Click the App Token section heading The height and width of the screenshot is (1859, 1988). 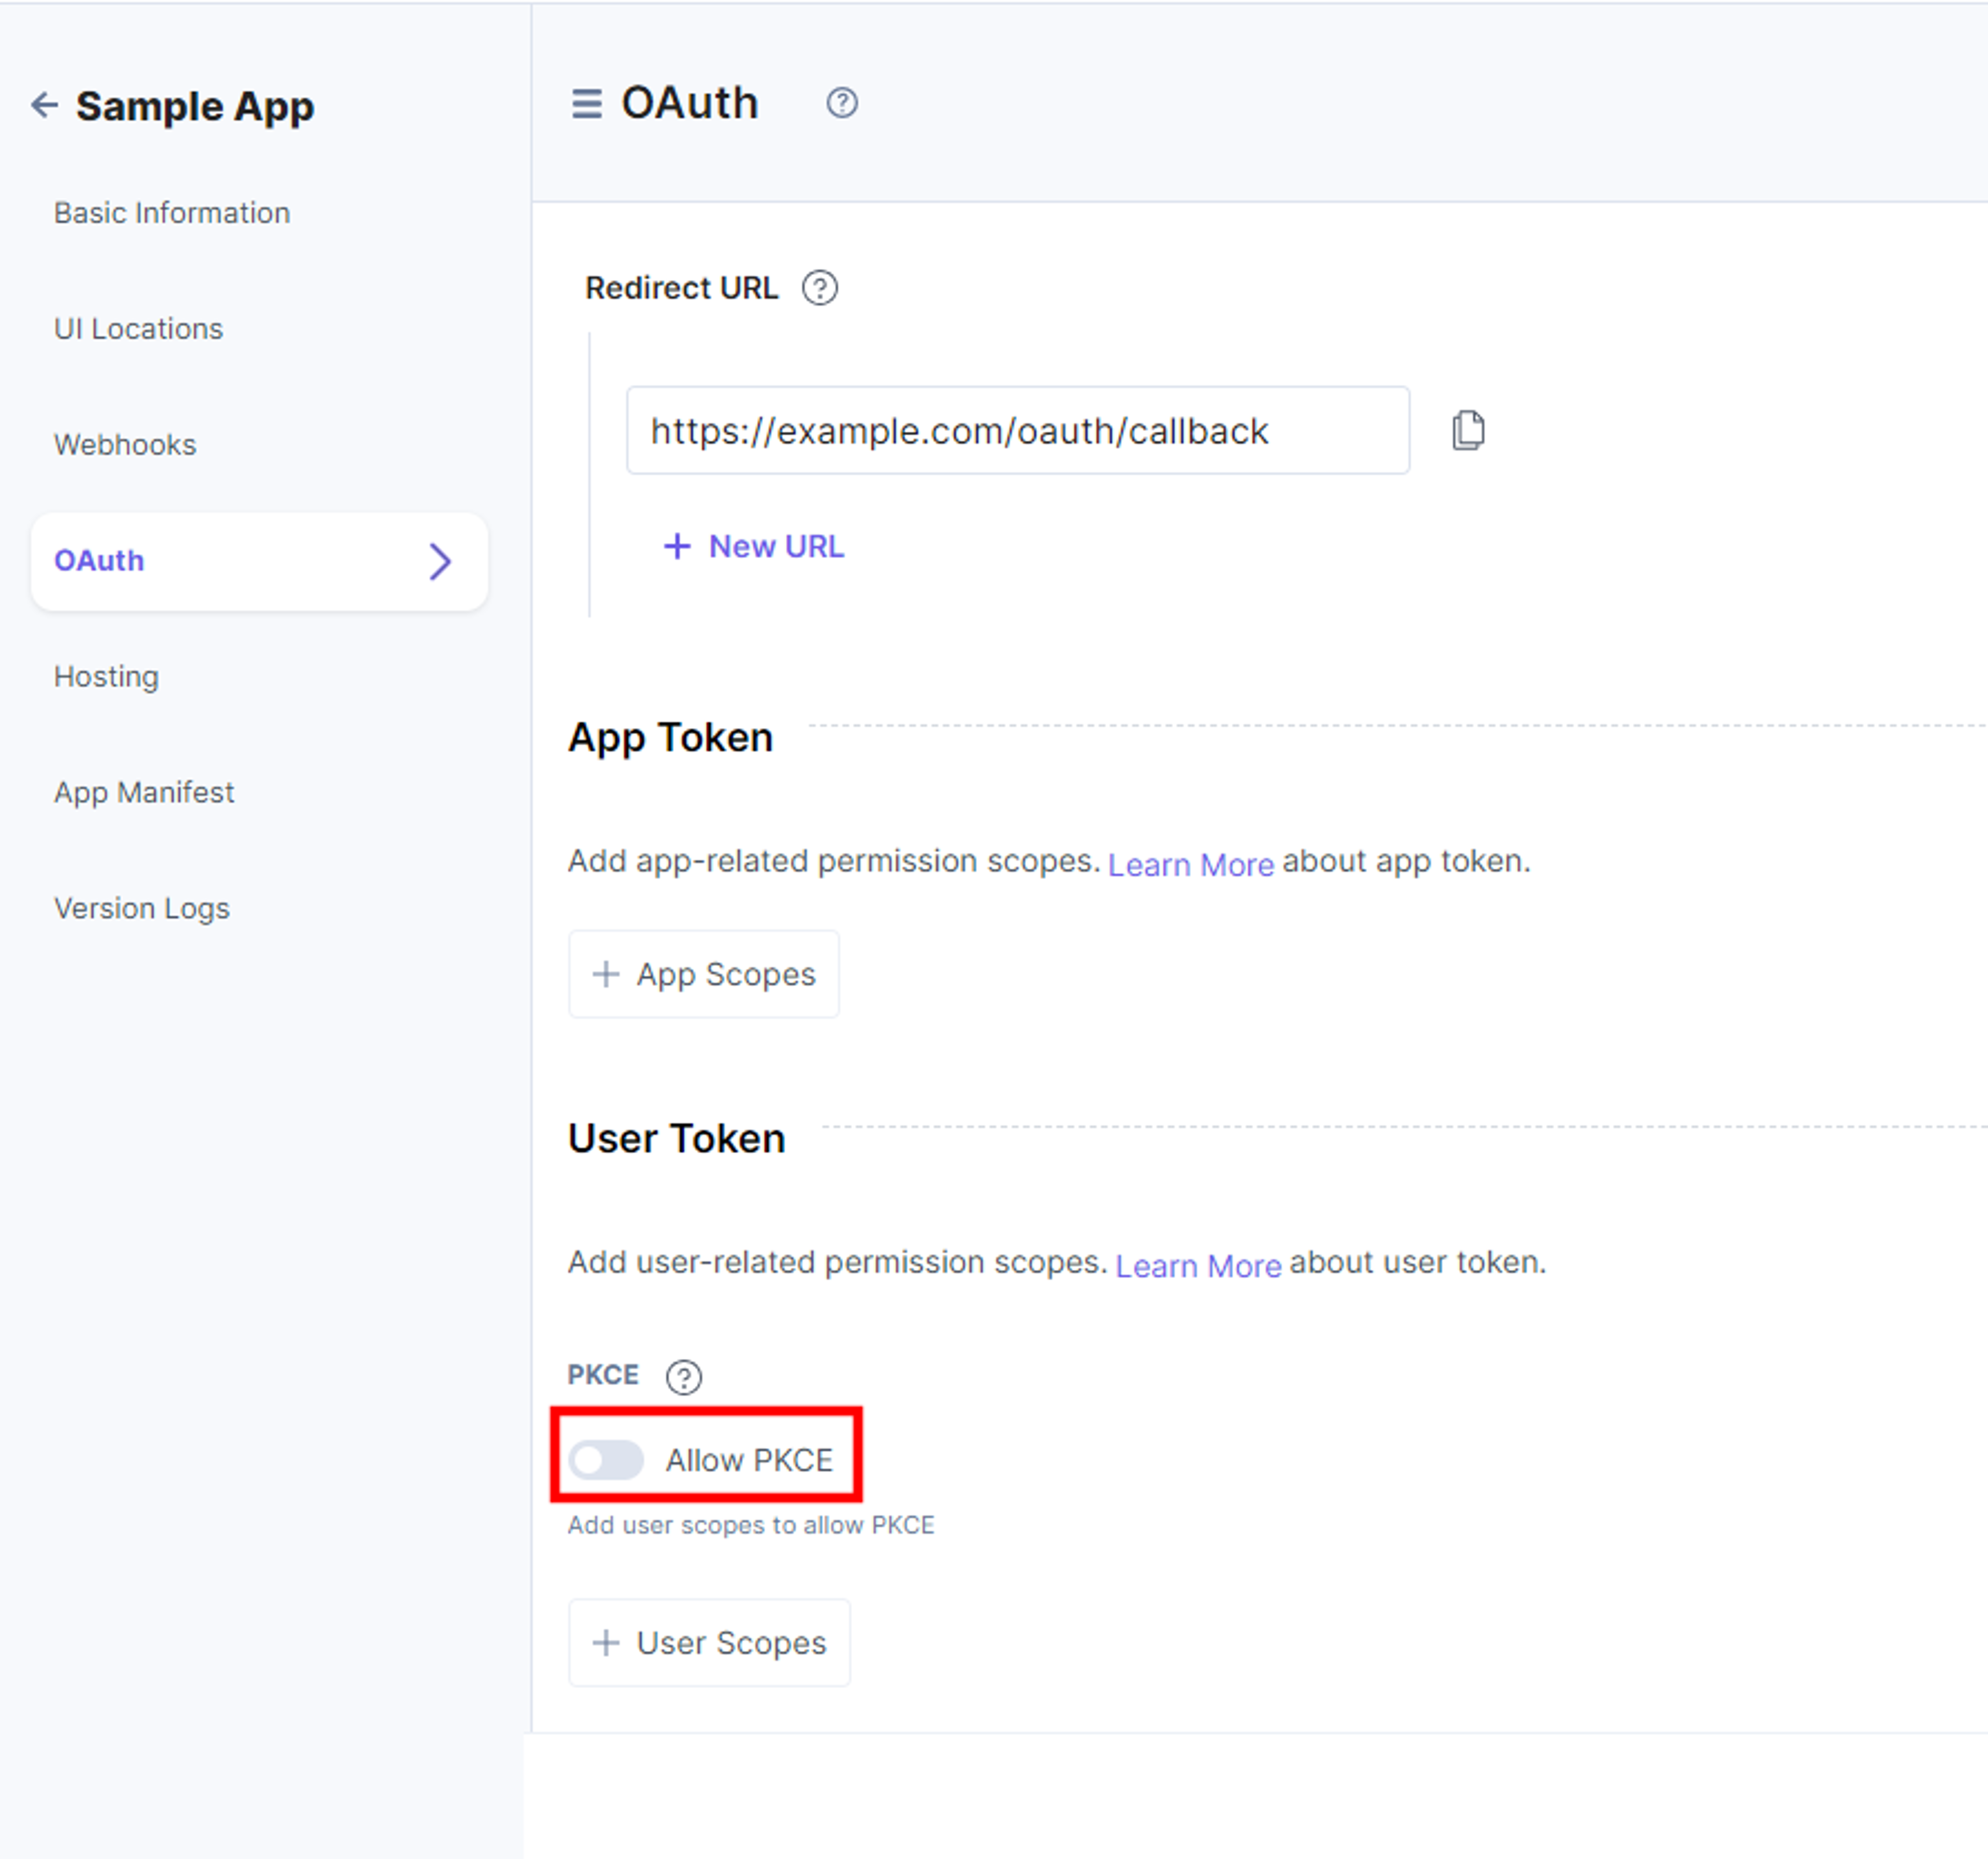[670, 738]
